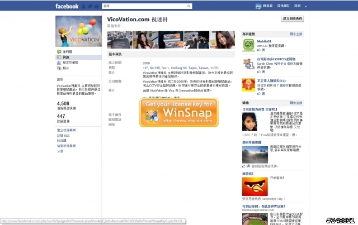
Task: Open the fifth photo strip thumbnail of a woman's face
Action: point(222,40)
